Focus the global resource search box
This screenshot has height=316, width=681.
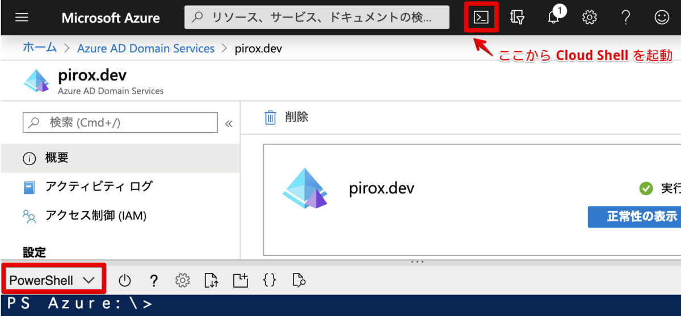[317, 18]
